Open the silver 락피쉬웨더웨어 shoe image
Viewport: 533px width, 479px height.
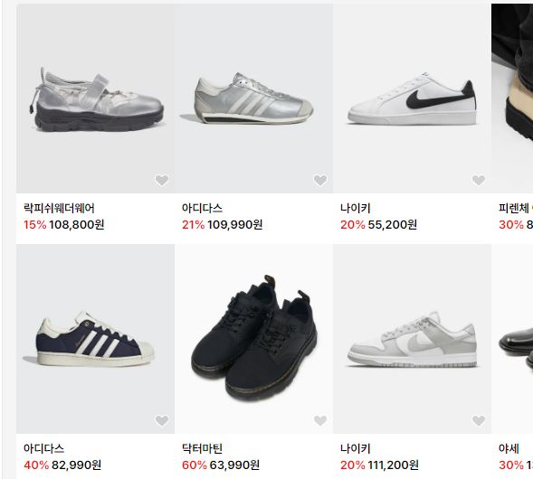96,99
